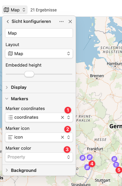Edit the view name field containing Map
Viewport: 122px width, 186px height.
[x=39, y=33]
